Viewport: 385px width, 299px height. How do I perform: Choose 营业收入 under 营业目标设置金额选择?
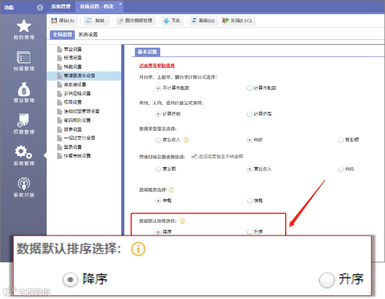(250, 169)
